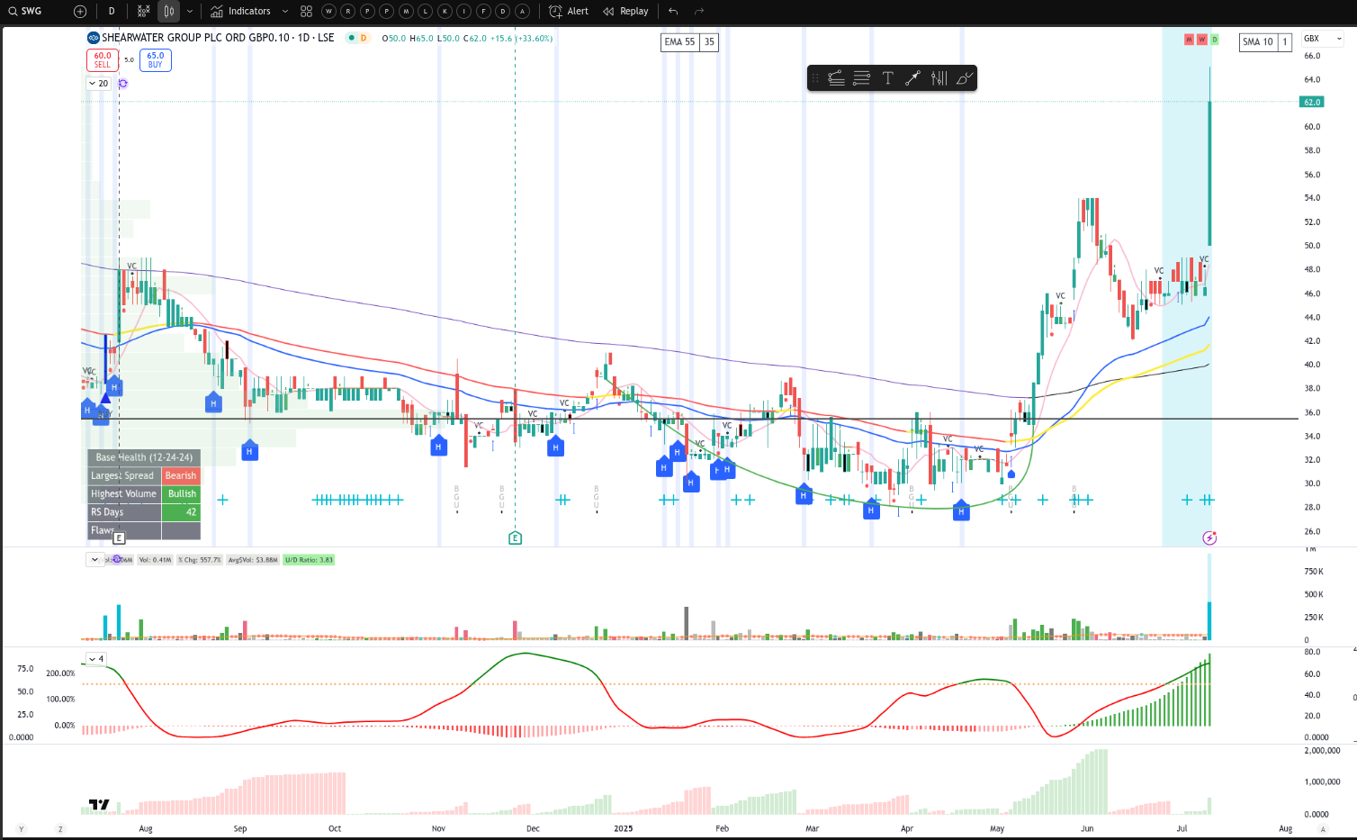Image resolution: width=1357 pixels, height=840 pixels.
Task: Click the circled R shortcut button
Action: pyautogui.click(x=348, y=11)
